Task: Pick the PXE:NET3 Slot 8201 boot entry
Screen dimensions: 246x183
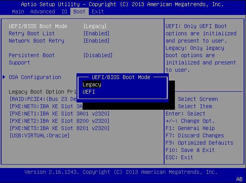Action: coord(59,128)
